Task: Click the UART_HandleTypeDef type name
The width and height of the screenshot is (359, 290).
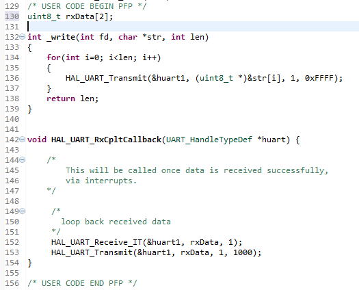Action: coord(209,140)
